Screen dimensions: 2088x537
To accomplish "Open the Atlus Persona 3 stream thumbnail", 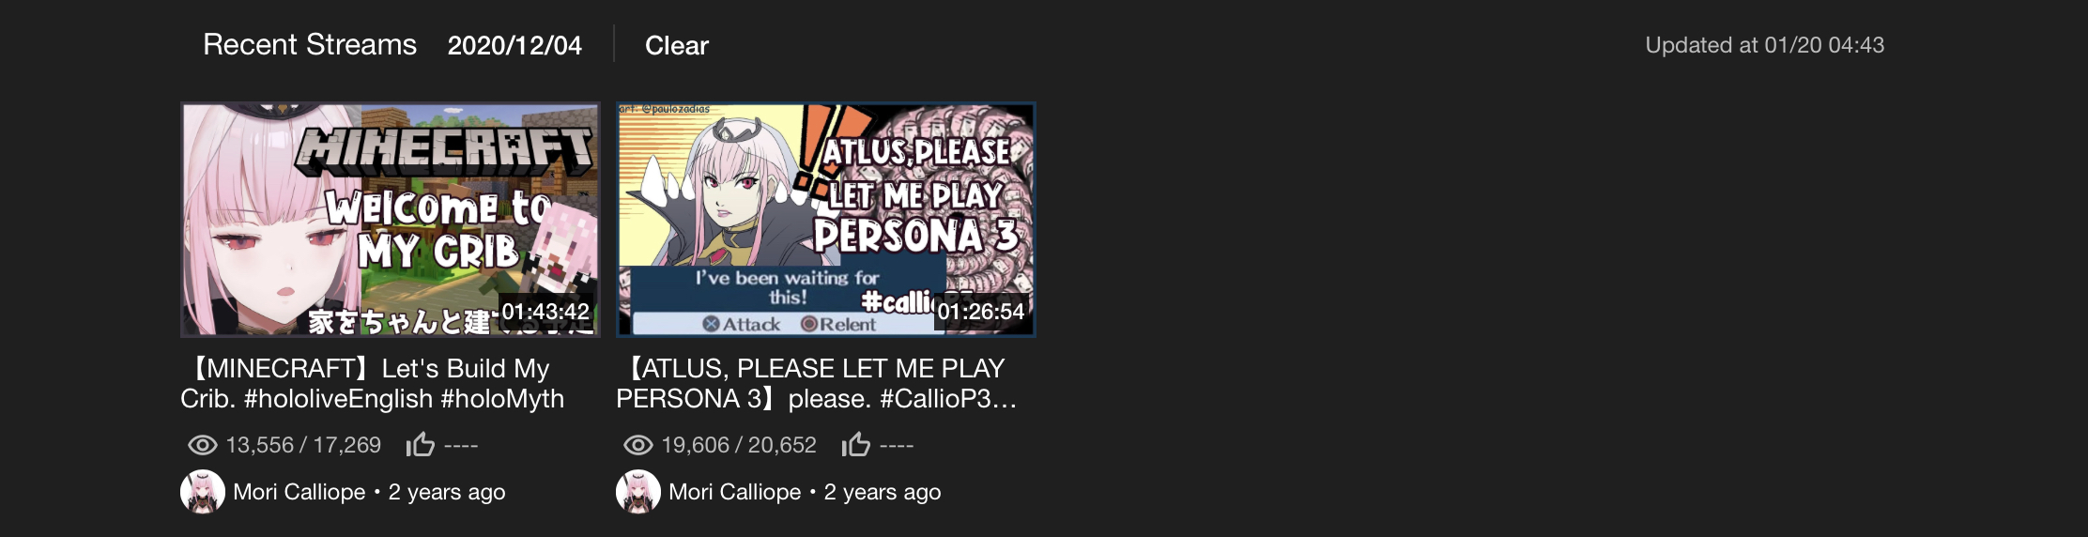I will point(826,220).
